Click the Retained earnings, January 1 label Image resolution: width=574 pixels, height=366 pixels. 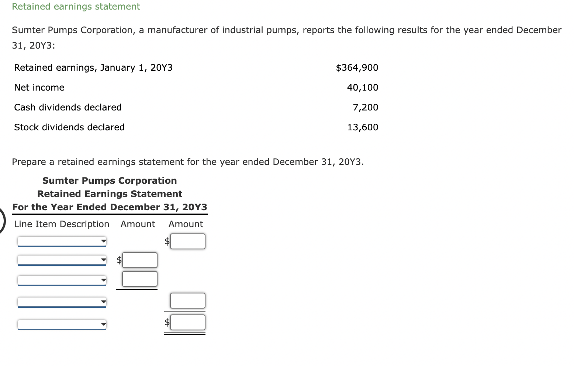pos(93,67)
